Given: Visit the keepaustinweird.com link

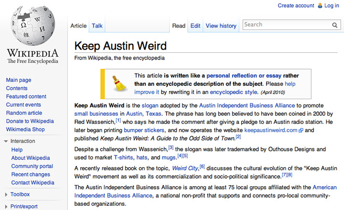Looking at the screenshot, I should (x=271, y=130).
